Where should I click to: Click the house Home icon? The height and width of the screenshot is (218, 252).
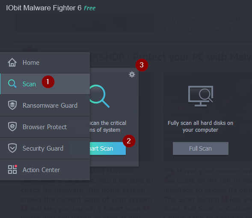coord(12,62)
